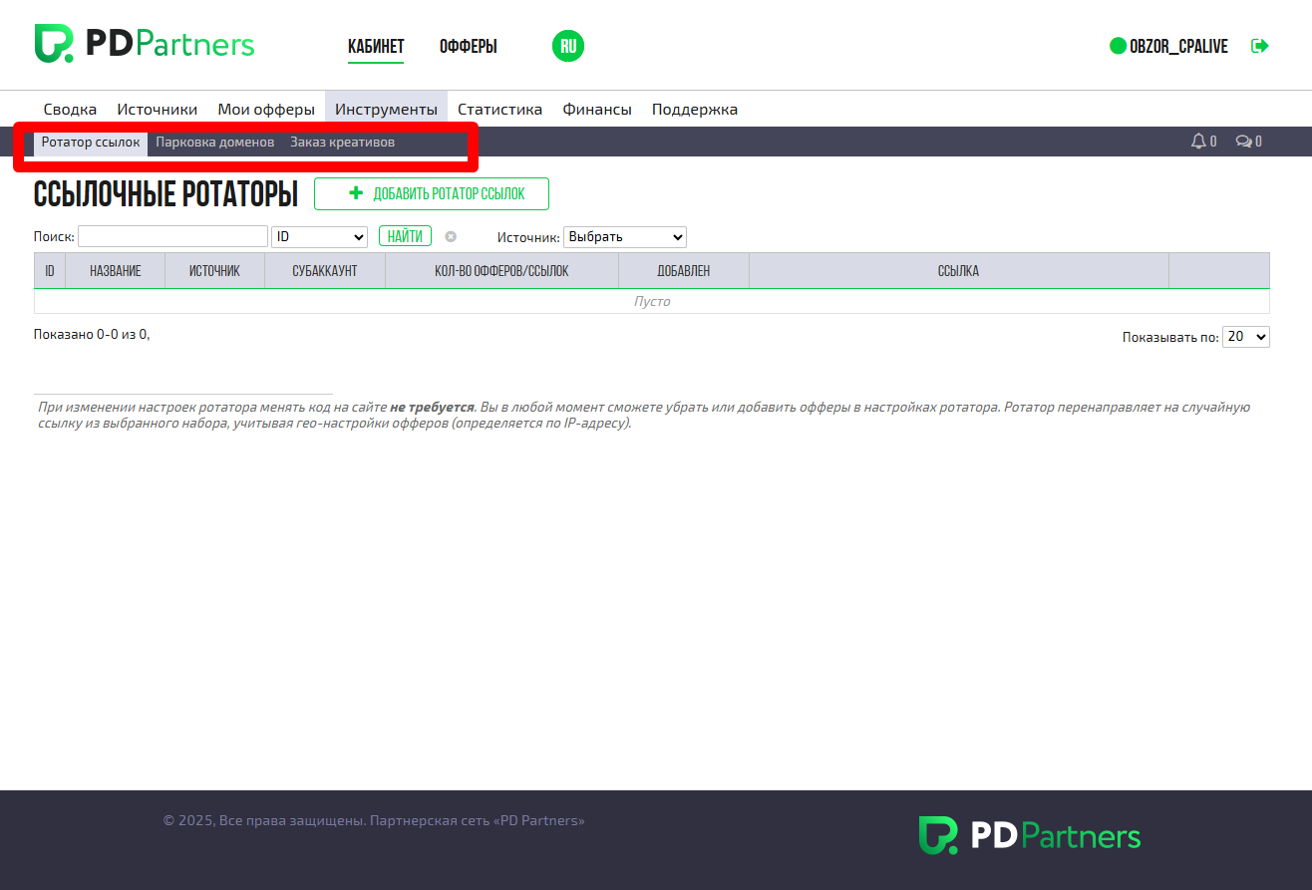Open the Показывать по 20 dropdown
This screenshot has width=1312, height=890.
[x=1246, y=337]
